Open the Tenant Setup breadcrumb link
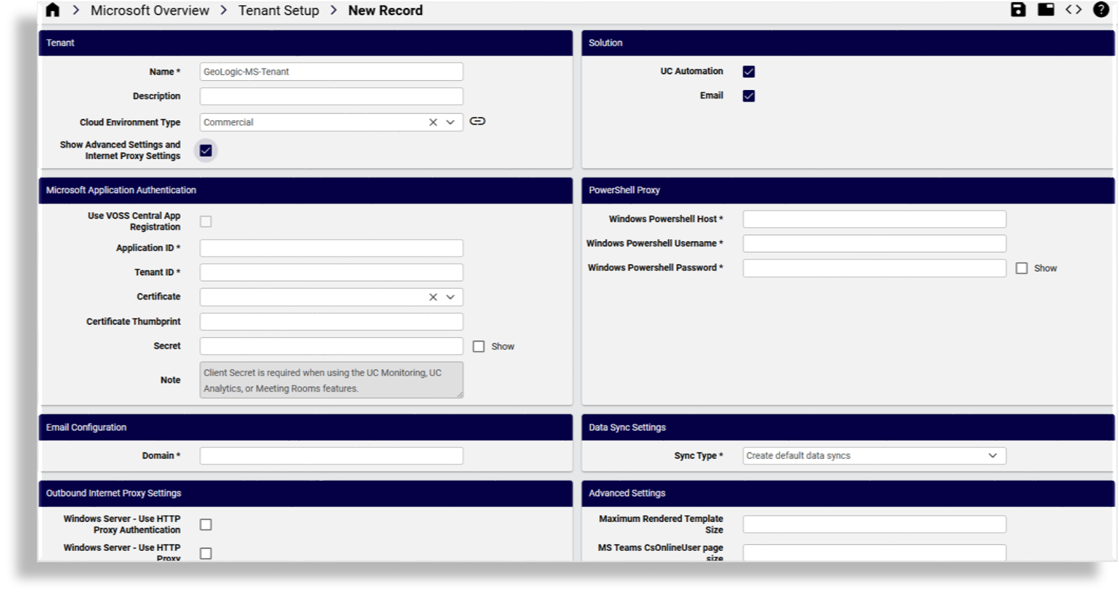This screenshot has width=1119, height=595. 279,10
